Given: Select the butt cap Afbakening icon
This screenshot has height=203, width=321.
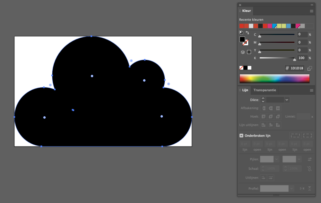Looking at the screenshot, I should coord(264,108).
